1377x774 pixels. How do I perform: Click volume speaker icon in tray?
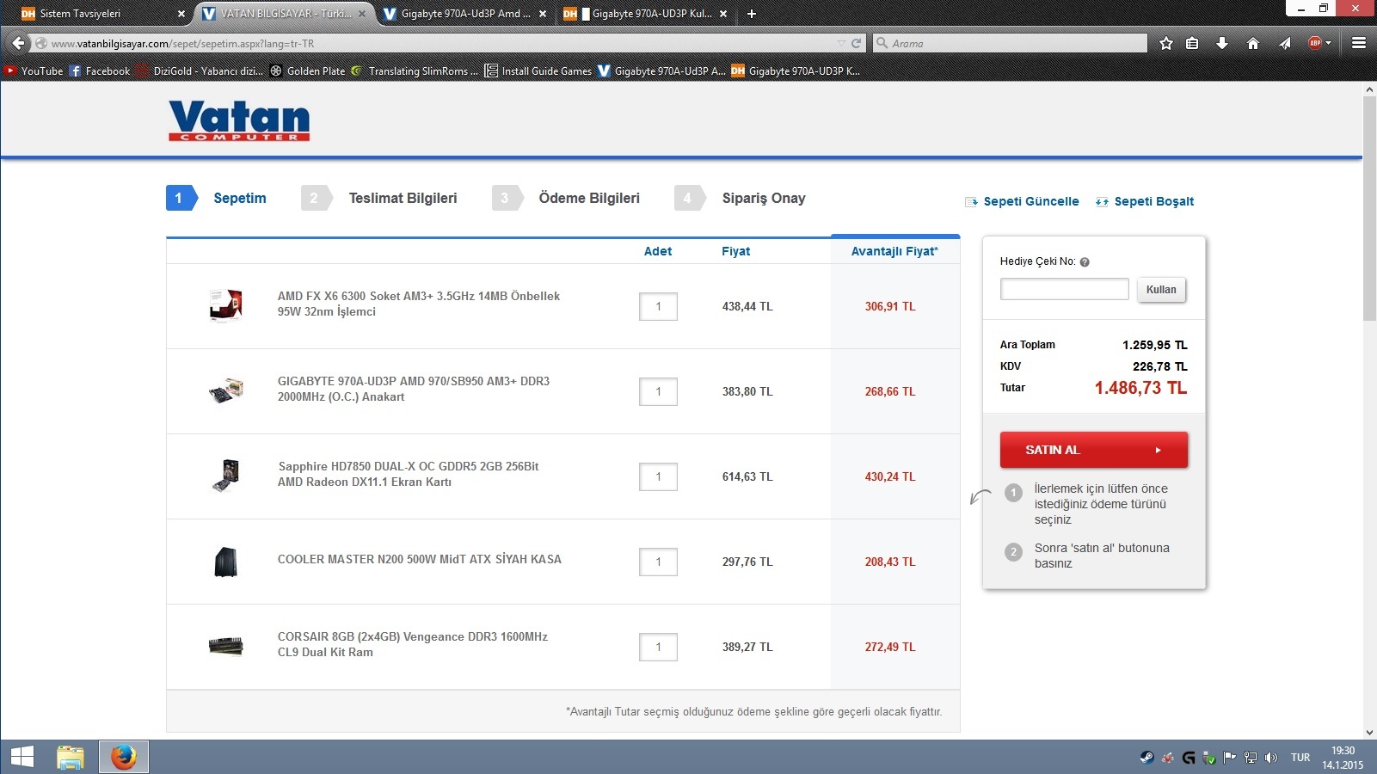click(x=1271, y=758)
